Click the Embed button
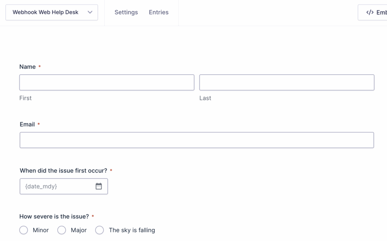Image resolution: width=387 pixels, height=241 pixels. pyautogui.click(x=373, y=12)
